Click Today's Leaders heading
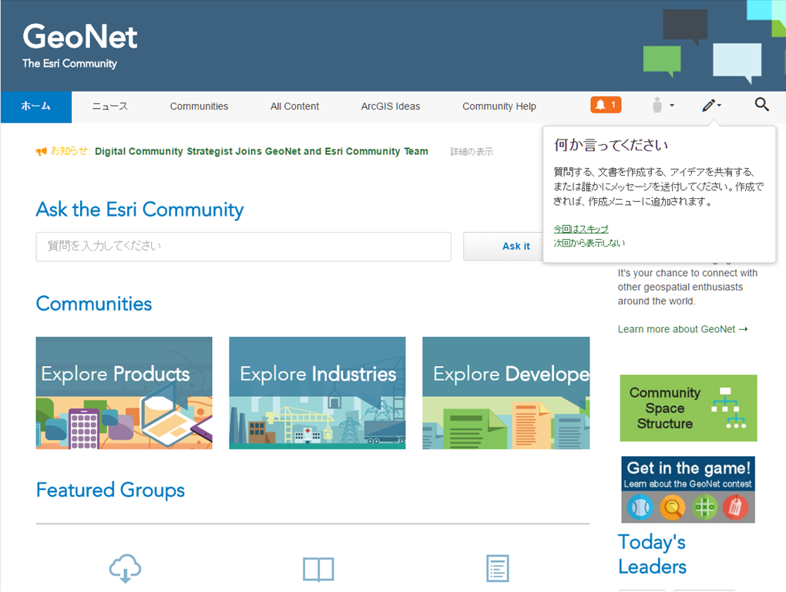 tap(652, 554)
